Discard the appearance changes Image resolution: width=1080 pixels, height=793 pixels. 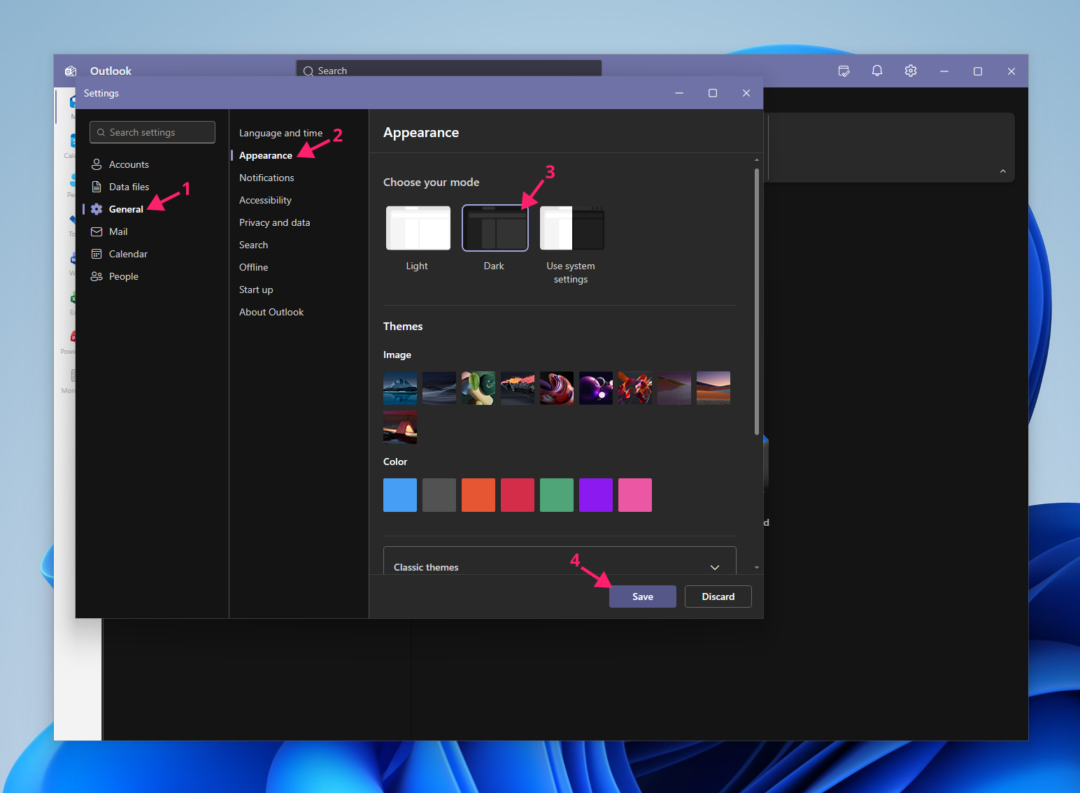tap(718, 596)
